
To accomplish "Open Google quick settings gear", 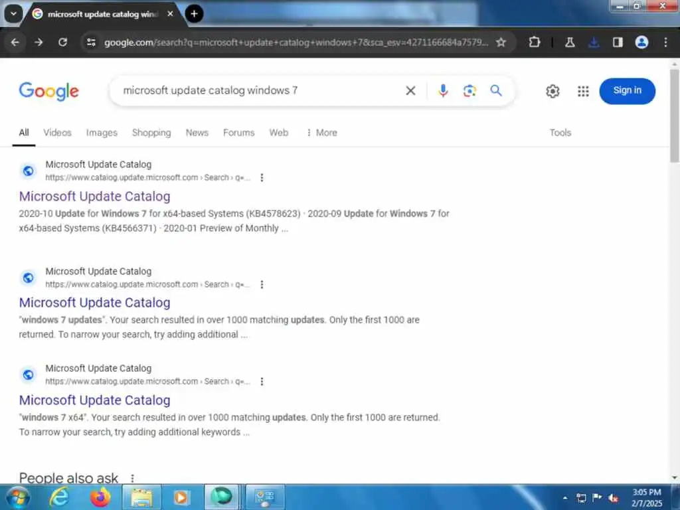I will [552, 91].
